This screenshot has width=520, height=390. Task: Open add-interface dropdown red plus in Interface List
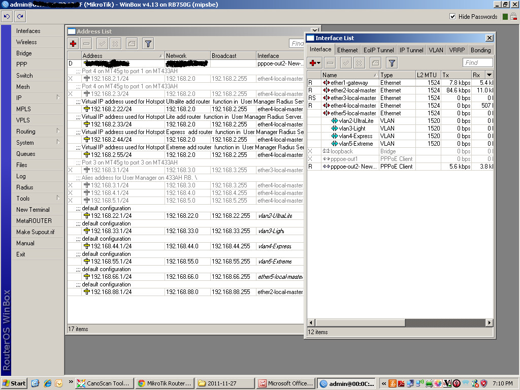point(315,62)
